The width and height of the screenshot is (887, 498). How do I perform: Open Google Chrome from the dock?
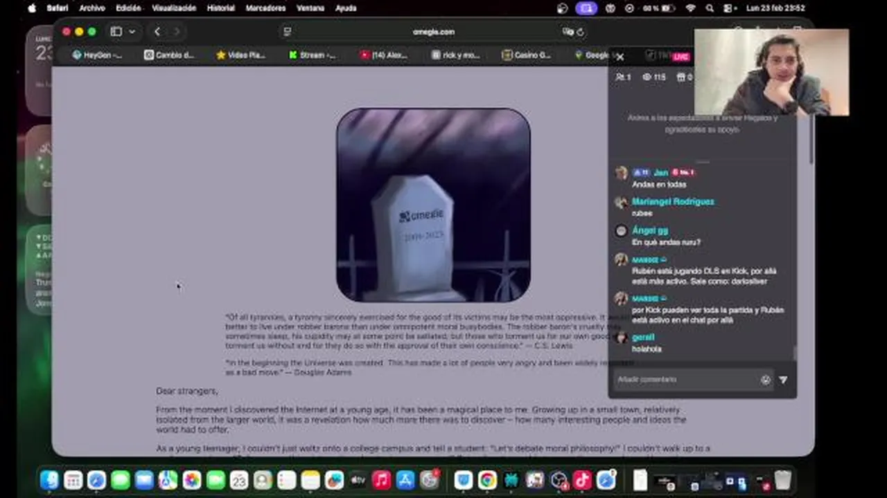click(x=487, y=480)
